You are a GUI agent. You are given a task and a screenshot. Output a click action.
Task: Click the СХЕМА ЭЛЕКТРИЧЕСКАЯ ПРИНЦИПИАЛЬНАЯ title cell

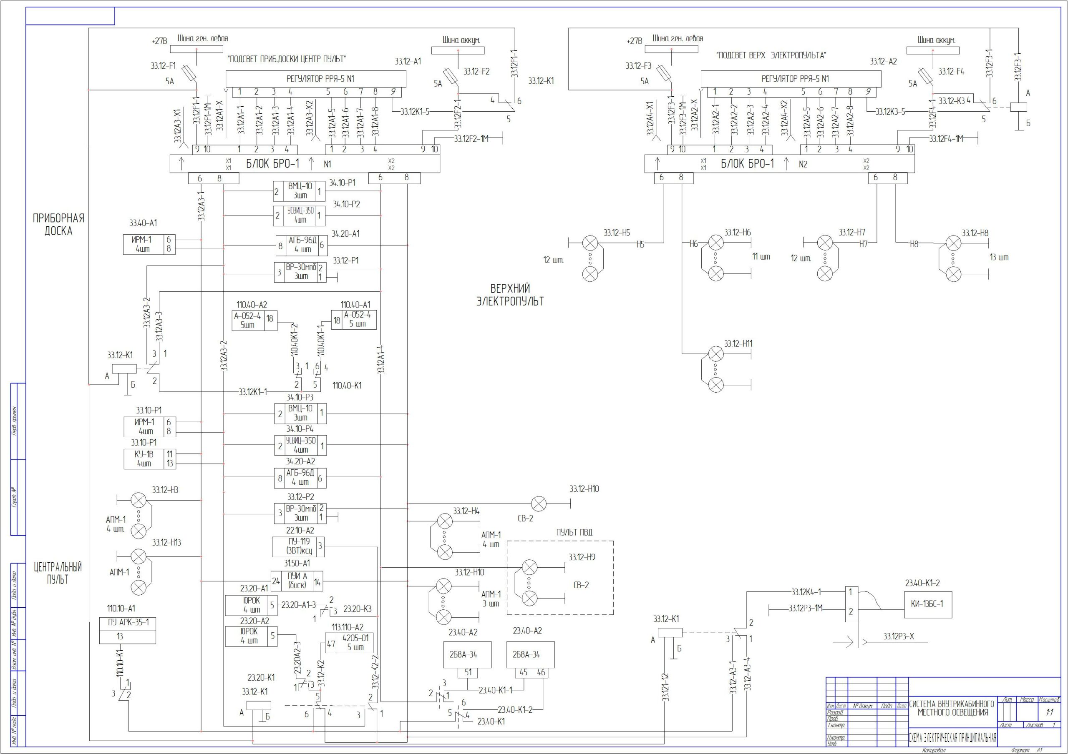pyautogui.click(x=952, y=737)
